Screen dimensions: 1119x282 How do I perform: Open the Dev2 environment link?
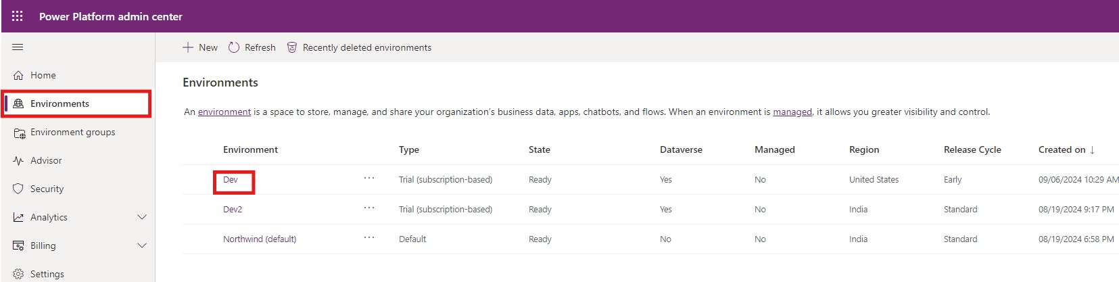coord(233,209)
